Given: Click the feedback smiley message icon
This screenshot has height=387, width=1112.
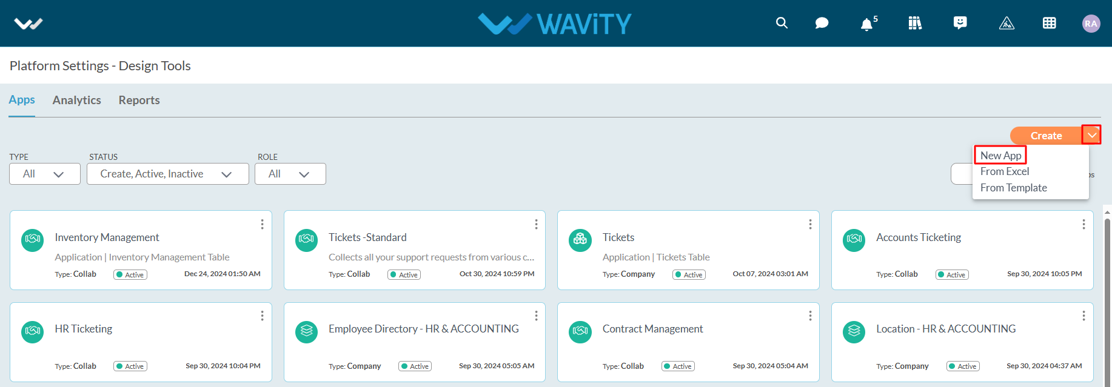Looking at the screenshot, I should click(960, 23).
